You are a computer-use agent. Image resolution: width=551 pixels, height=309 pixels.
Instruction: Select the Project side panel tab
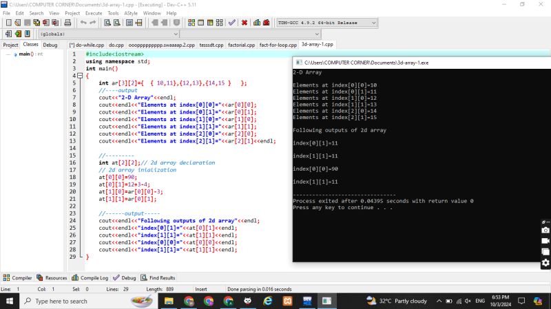(10, 45)
